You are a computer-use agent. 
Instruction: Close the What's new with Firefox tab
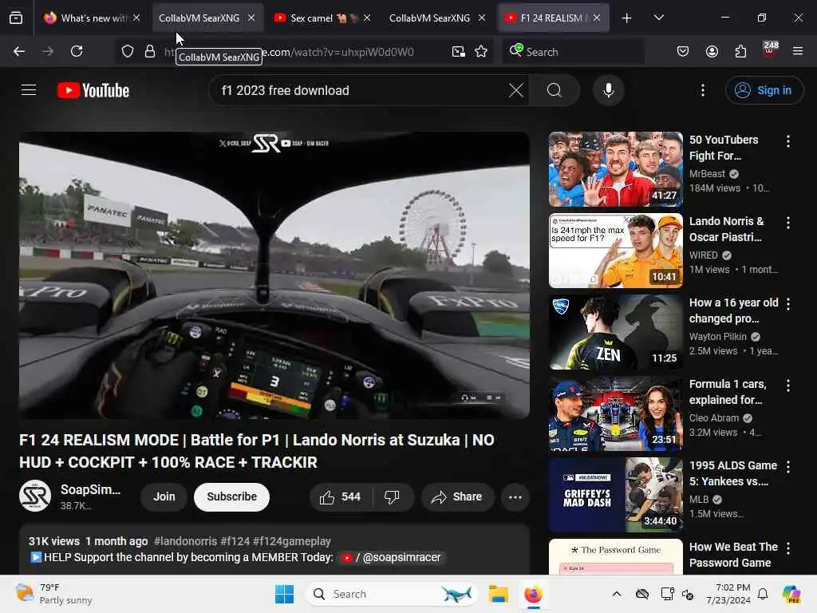[x=136, y=18]
